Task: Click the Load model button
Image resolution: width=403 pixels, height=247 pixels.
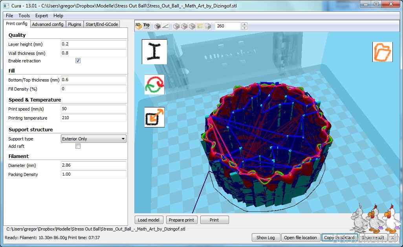Action: (x=148, y=220)
